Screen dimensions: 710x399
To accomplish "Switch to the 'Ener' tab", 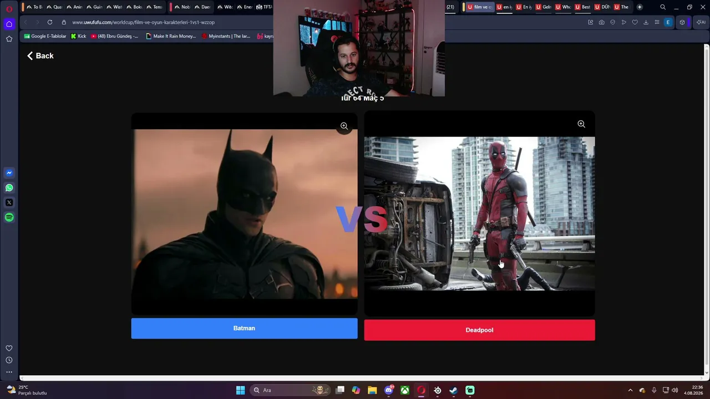I will point(245,7).
